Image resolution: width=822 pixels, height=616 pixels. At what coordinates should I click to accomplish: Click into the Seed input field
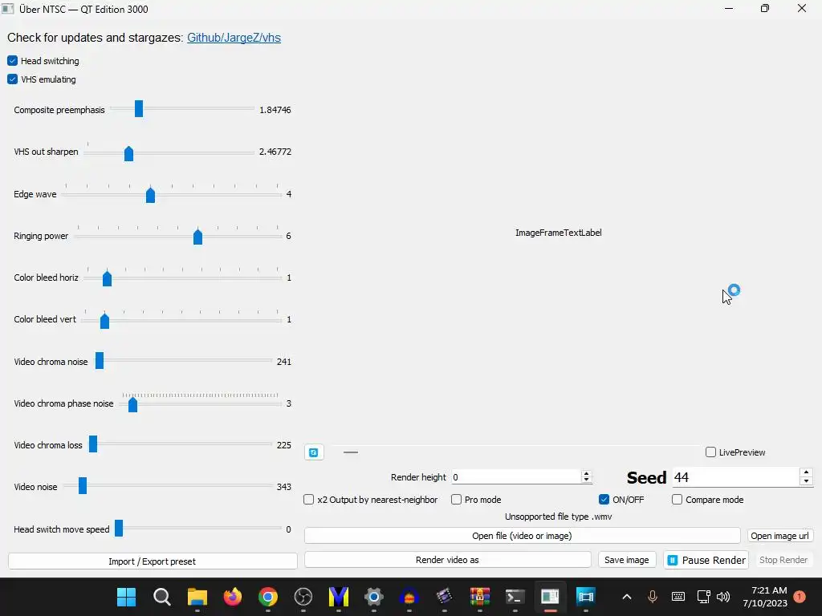[736, 477]
